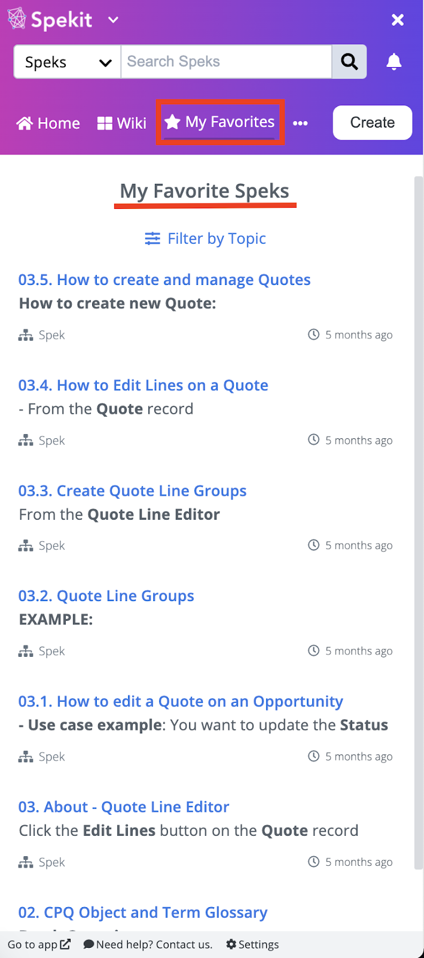Open 03.5. How to create and manage Quotes

click(x=164, y=280)
